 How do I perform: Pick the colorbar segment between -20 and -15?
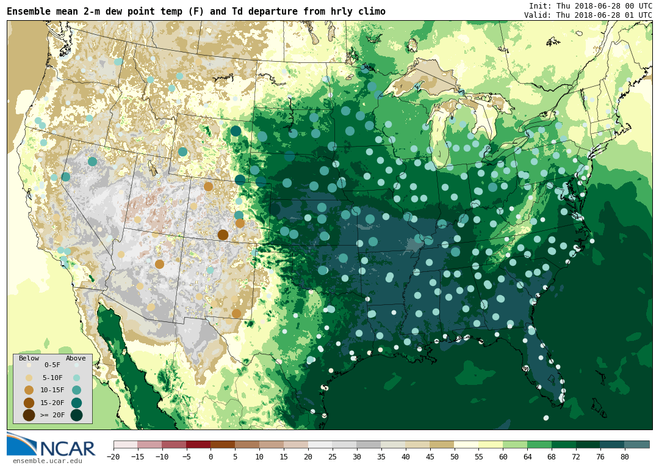pyautogui.click(x=126, y=444)
